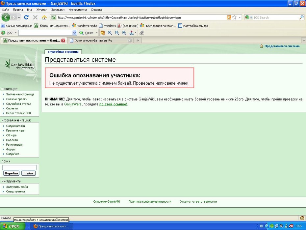Image resolution: width=306 pixels, height=230 pixels.
Task: Click the eraser icon in ICQ toolbar
Action: point(141,33)
